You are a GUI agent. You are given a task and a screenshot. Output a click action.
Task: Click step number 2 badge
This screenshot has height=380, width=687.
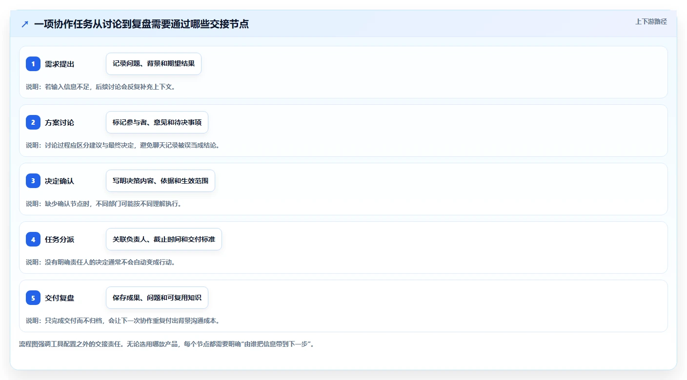[33, 122]
